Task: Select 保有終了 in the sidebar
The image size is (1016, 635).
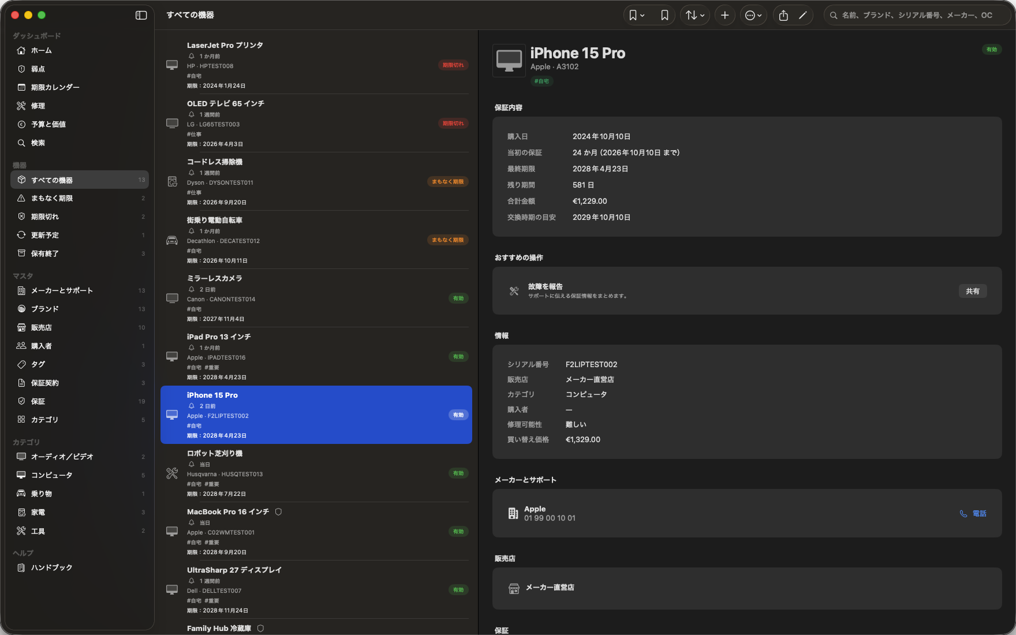Action: point(80,254)
